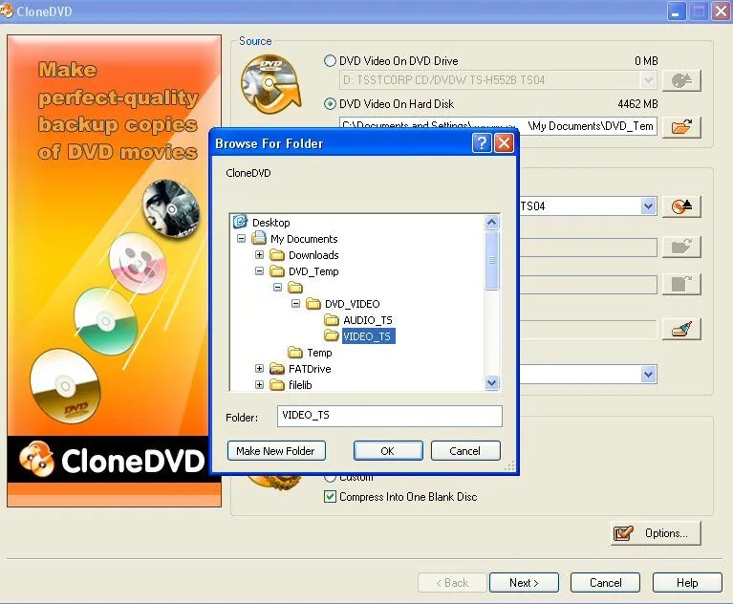
Task: Click the Desktop icon at tree root
Action: point(241,222)
